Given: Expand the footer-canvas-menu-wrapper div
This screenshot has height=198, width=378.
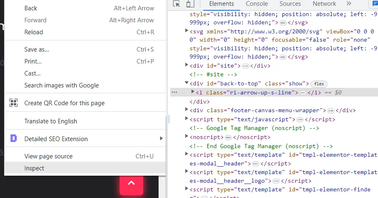Looking at the screenshot, I should [x=186, y=111].
